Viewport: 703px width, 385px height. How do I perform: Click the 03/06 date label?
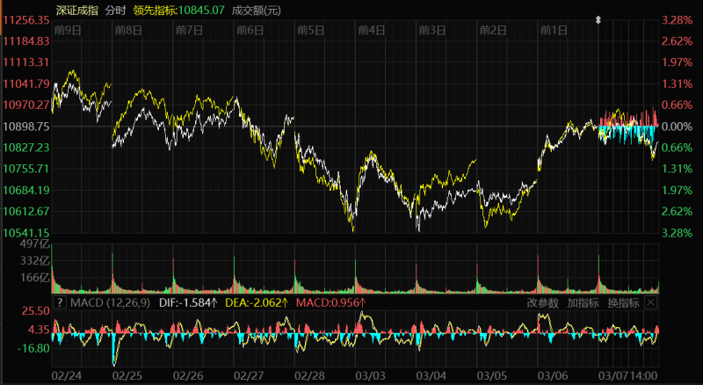point(553,375)
